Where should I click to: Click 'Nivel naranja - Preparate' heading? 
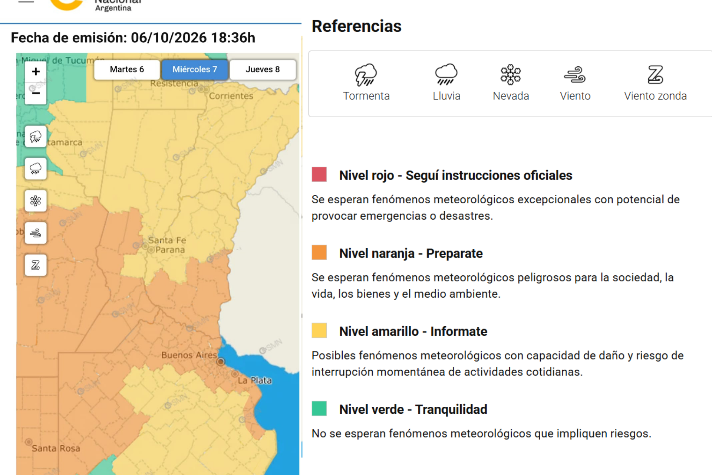click(411, 253)
